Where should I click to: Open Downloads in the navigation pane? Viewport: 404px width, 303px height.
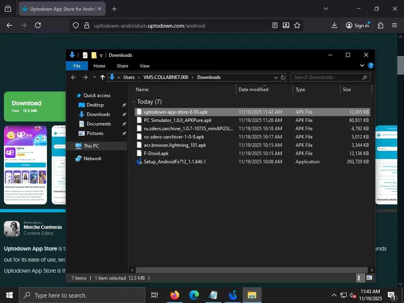pyautogui.click(x=98, y=114)
